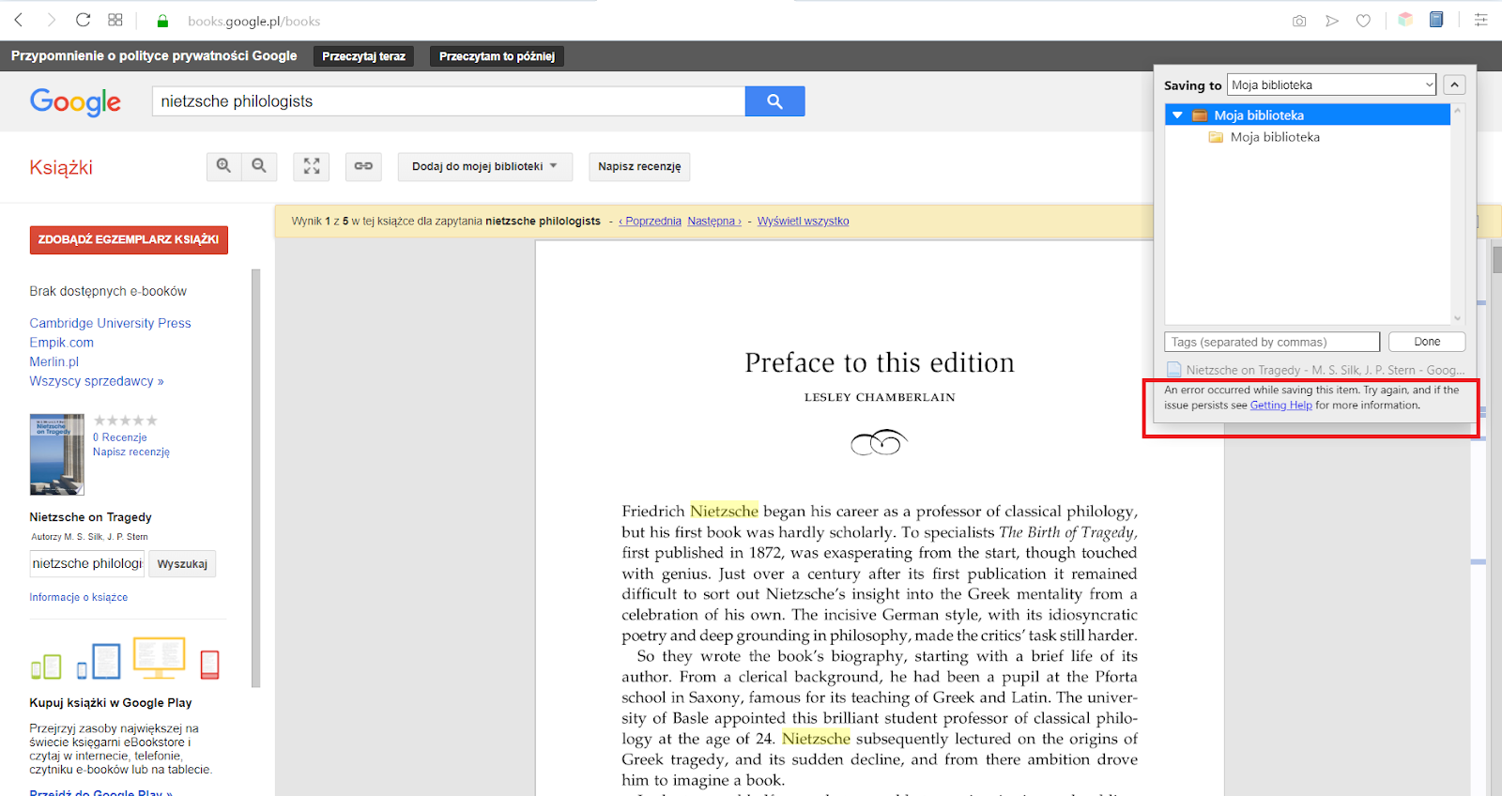Click the Google Books search input
The image size is (1502, 796).
pos(449,101)
